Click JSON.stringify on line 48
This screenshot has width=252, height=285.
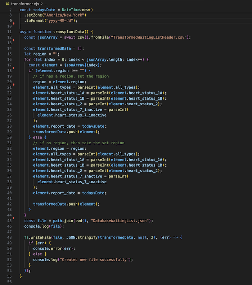point(82,238)
